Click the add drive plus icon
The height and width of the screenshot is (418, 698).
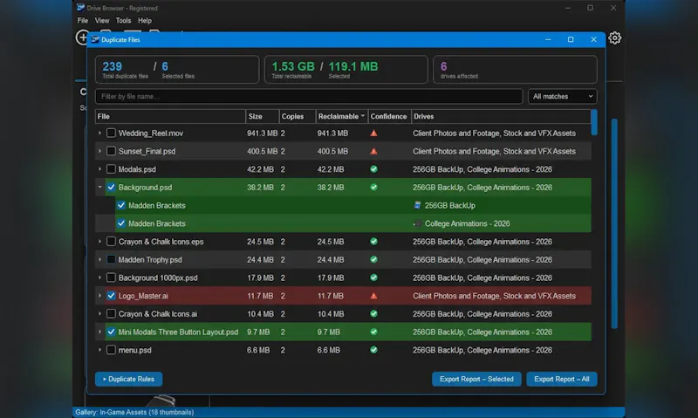(x=82, y=38)
